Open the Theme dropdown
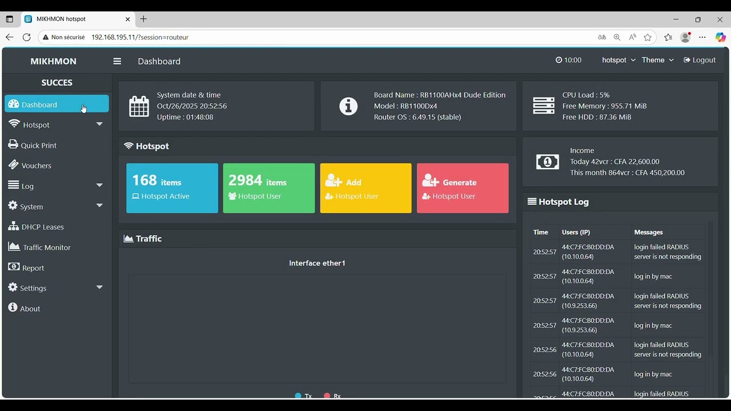Screen dimensions: 731x411 click(657, 60)
